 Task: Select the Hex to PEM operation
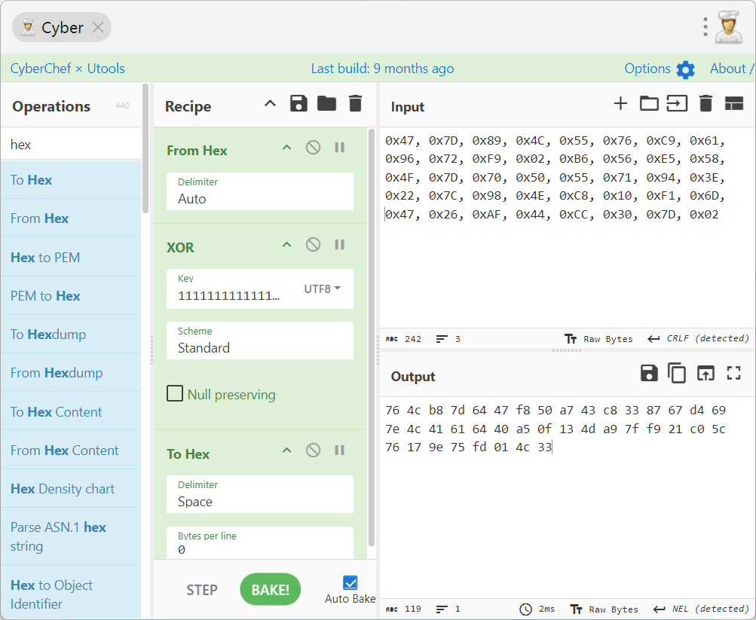click(71, 257)
